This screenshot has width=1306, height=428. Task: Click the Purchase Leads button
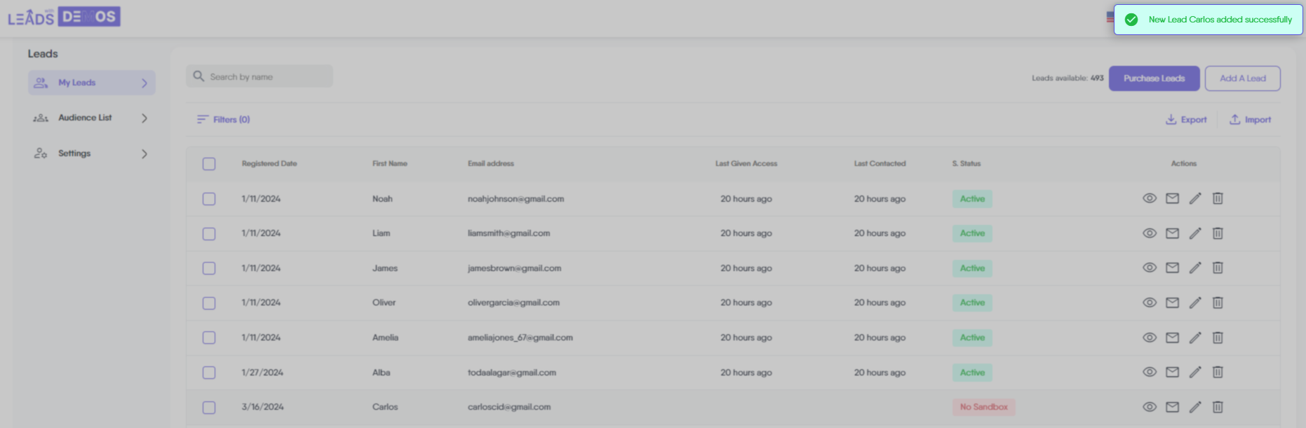point(1154,78)
